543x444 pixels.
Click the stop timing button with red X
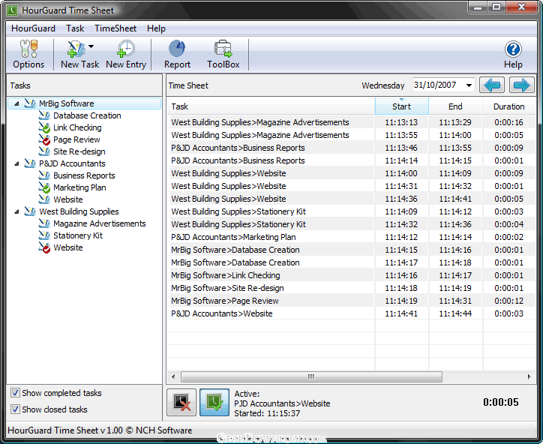click(181, 403)
